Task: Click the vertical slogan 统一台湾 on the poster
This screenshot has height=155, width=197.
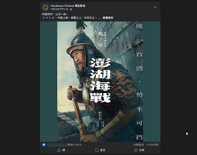Action: (x=139, y=47)
